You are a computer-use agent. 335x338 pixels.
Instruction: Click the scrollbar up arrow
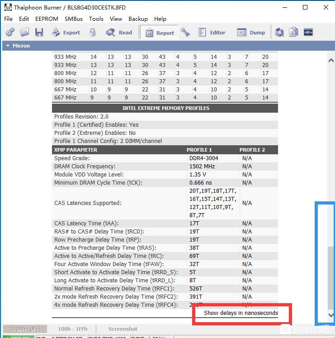pyautogui.click(x=331, y=61)
